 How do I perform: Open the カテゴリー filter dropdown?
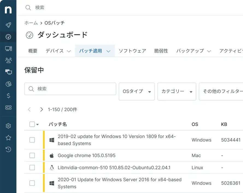[177, 92]
